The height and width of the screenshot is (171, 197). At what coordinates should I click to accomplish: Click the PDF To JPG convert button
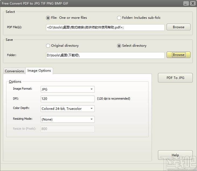pos(175,78)
